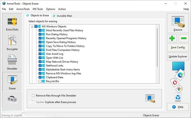This screenshot has height=118, width=191.
Task: Click the Erasure label on button
Action: pos(178,30)
